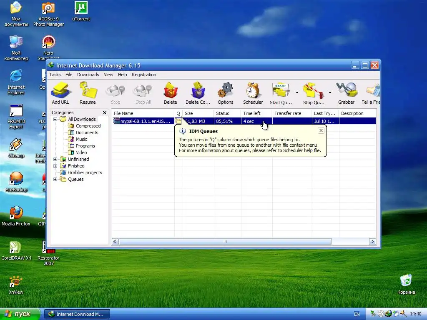Click the Stop Queue toolbar icon

click(x=314, y=93)
